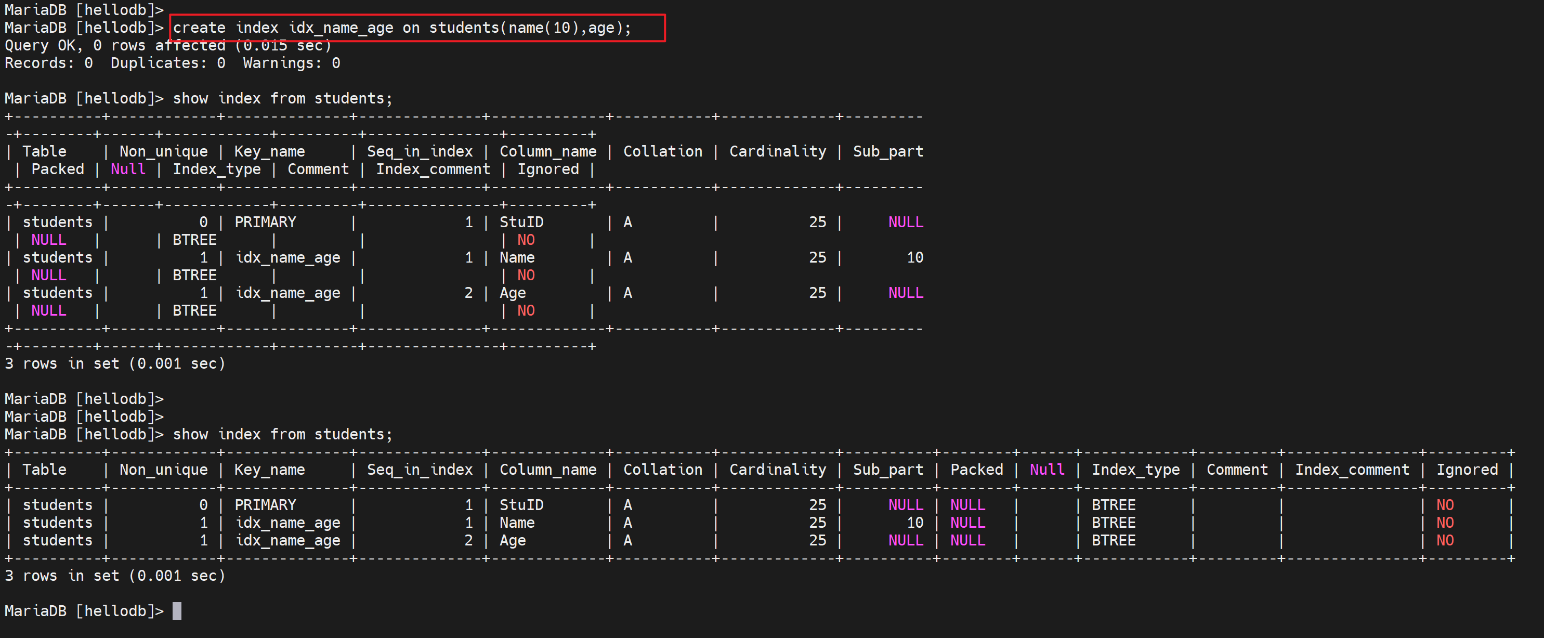Click the 'Cardinality' header in top table
The width and height of the screenshot is (1544, 638).
tap(777, 152)
